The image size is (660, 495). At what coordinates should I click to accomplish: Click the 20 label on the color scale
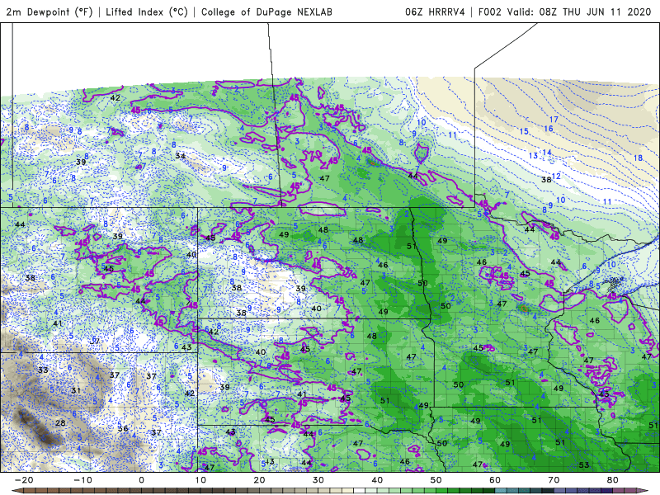point(259,480)
